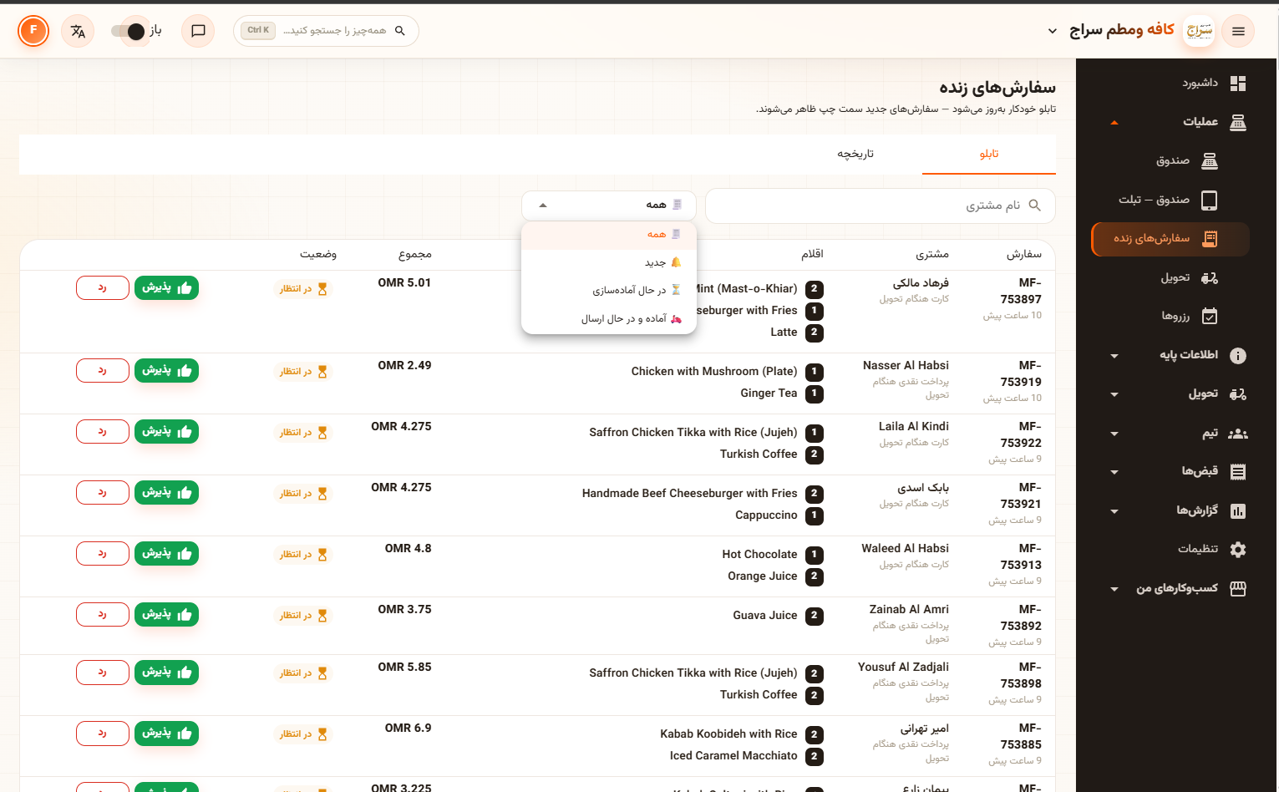1279x792 pixels.
Task: Click the نام مشتری customer search field
Action: (x=881, y=206)
